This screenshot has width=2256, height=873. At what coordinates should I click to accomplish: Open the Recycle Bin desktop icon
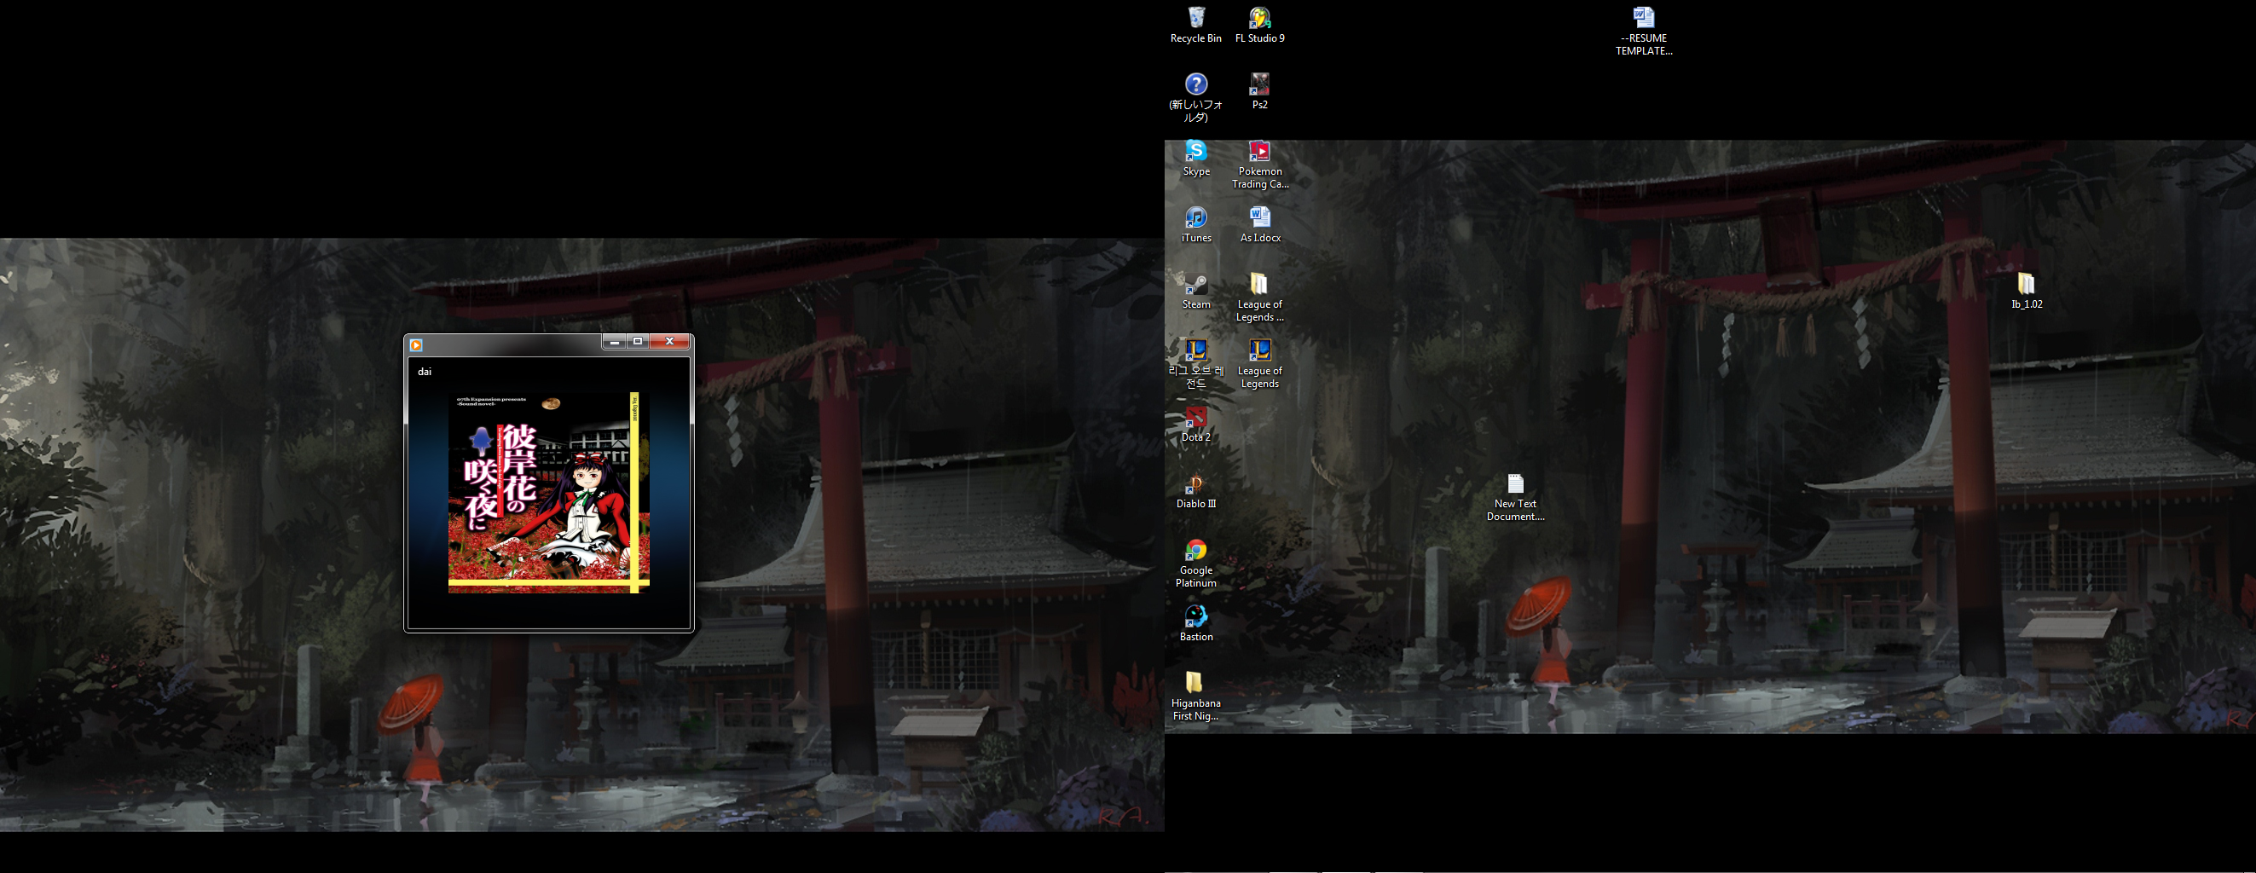(1195, 25)
